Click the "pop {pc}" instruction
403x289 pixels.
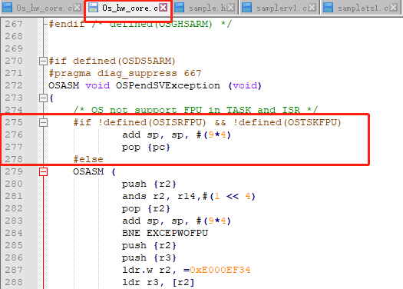(146, 148)
